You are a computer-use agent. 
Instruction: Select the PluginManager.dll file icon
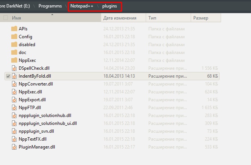pos(14,147)
